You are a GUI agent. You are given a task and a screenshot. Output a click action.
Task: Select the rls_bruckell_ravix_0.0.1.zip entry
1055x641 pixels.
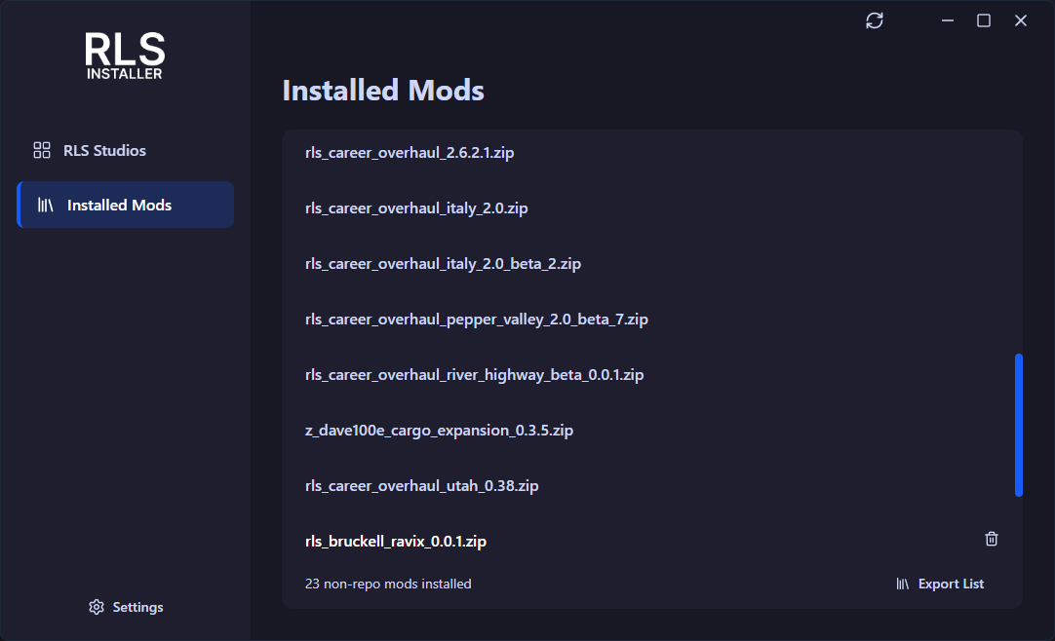tap(396, 541)
